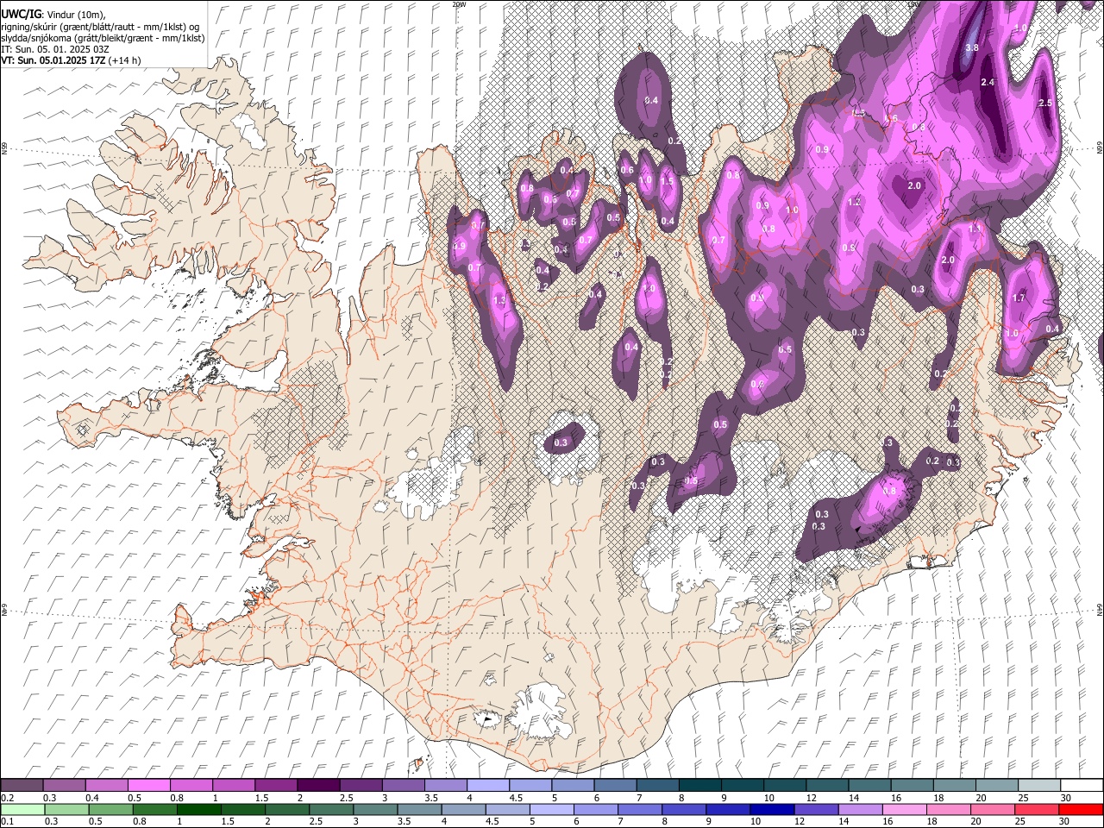Click the 1.1 snowfall value on the map
The width and height of the screenshot is (1104, 828).
[975, 229]
